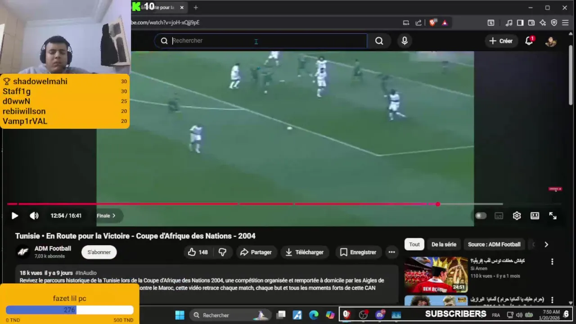The image size is (576, 324).
Task: Save the video with Enregistrer
Action: point(358,252)
